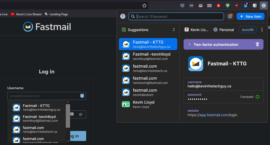Click the Pocket save icon
Screen dimensions: 270x145
[182, 5]
